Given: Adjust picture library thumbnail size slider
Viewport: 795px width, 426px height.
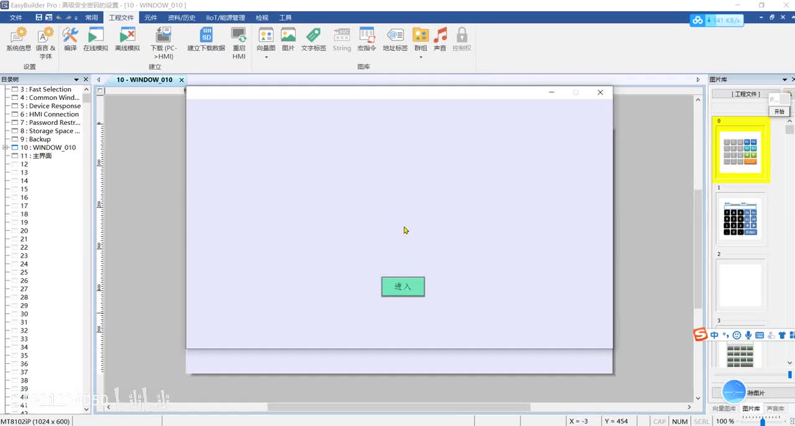Looking at the screenshot, I should (x=790, y=374).
